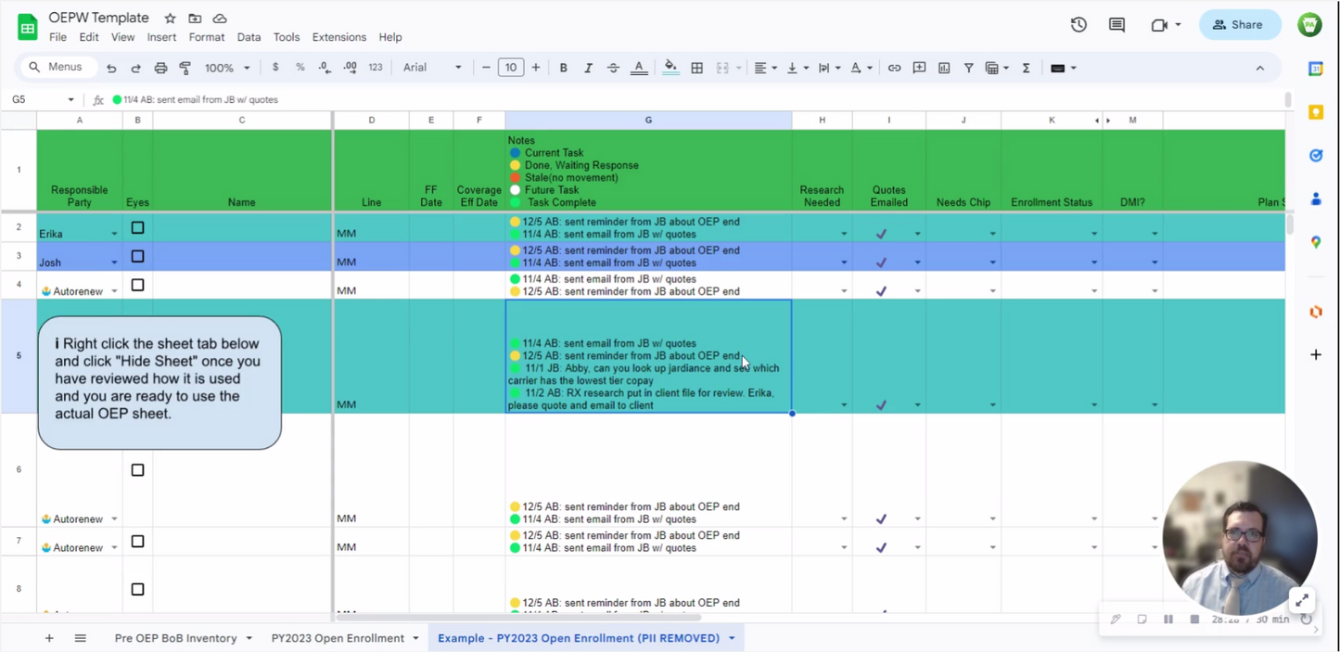Open version history clock icon
This screenshot has width=1340, height=652.
point(1078,25)
